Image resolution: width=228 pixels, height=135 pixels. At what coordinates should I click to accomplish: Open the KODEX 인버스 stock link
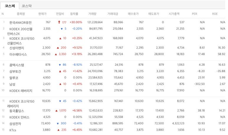tap(19, 117)
